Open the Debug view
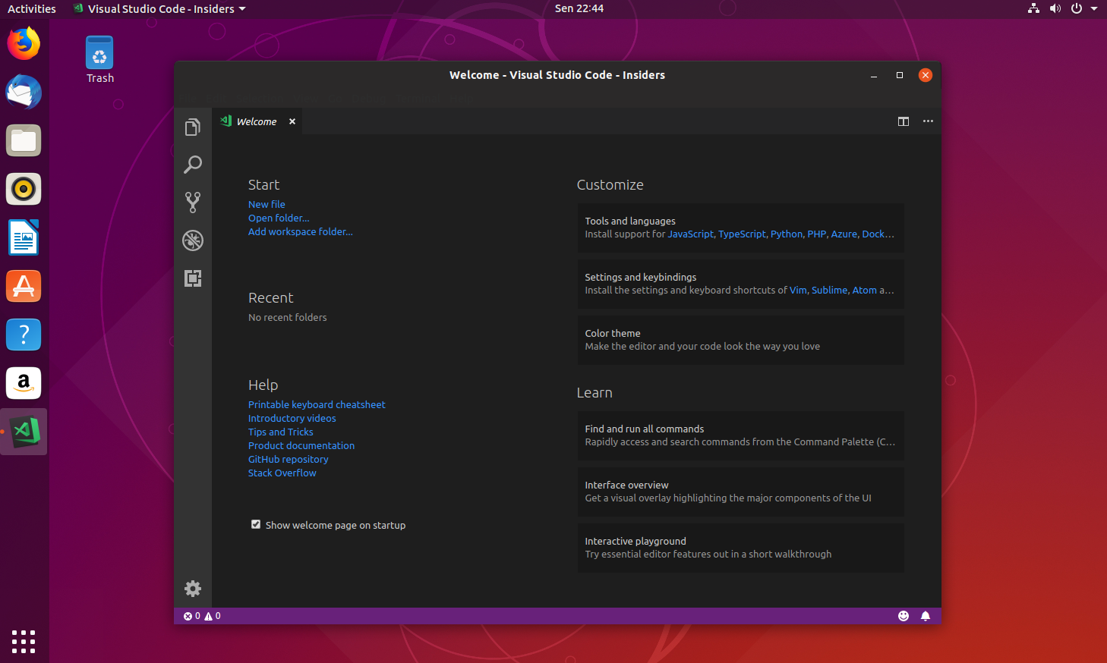This screenshot has width=1107, height=663. [x=192, y=240]
